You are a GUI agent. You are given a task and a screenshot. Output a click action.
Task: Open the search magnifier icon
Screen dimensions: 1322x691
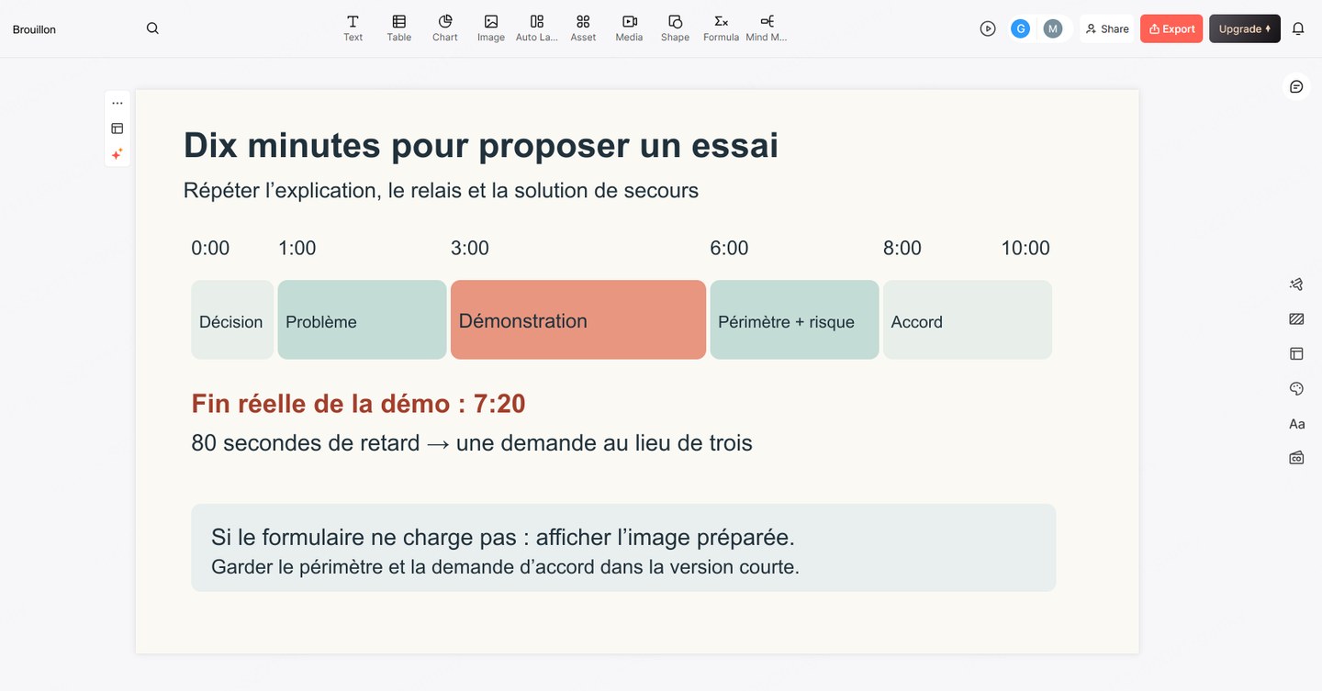(152, 28)
